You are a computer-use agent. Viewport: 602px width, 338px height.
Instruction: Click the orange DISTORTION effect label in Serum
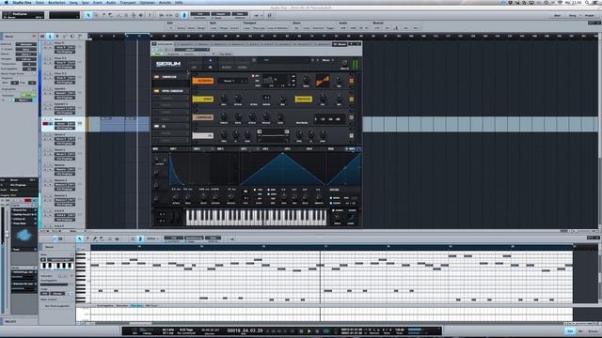[203, 81]
